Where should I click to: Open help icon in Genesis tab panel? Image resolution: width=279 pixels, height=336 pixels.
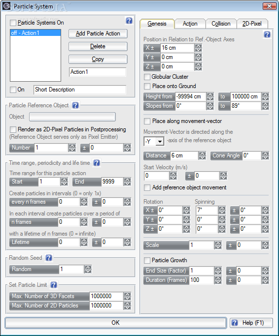pos(267,34)
